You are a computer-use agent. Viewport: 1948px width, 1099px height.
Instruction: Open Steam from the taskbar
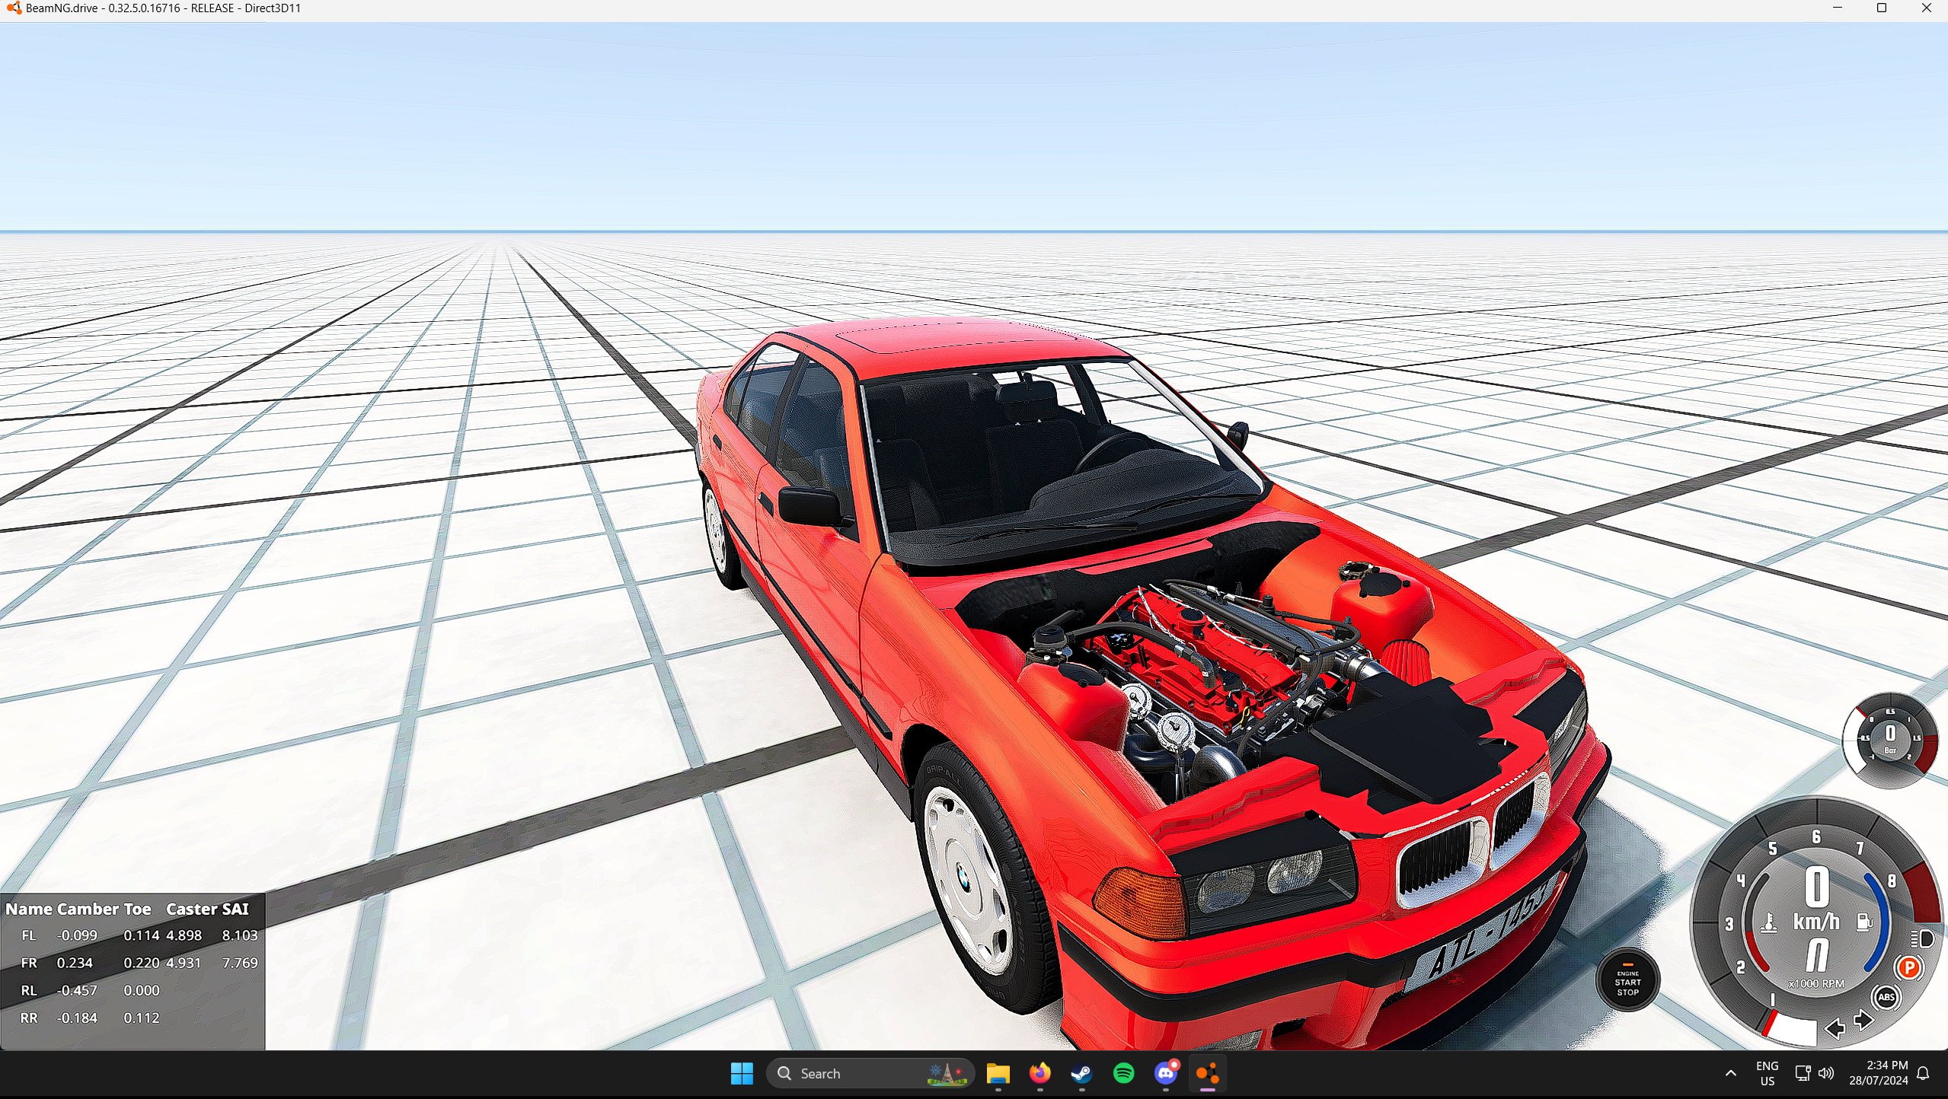(x=1081, y=1074)
